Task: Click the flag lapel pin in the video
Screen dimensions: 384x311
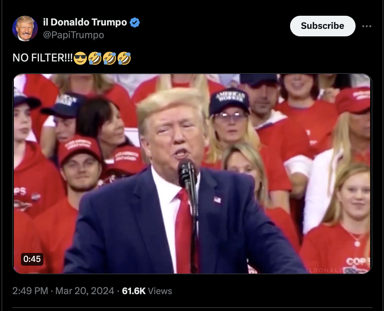Action: [x=217, y=200]
